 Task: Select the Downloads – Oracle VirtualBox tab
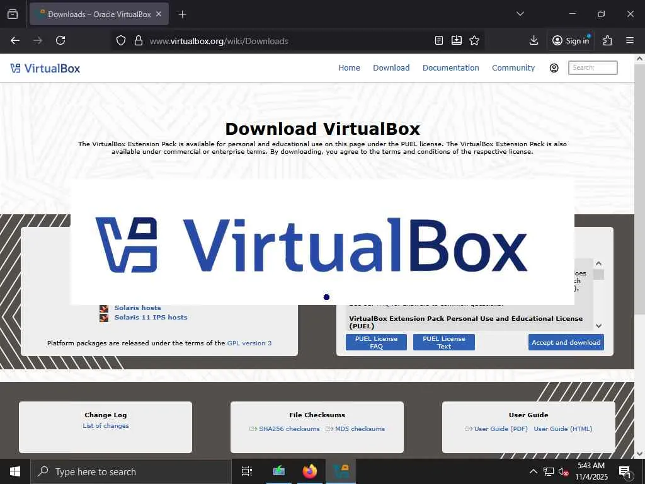click(x=99, y=14)
